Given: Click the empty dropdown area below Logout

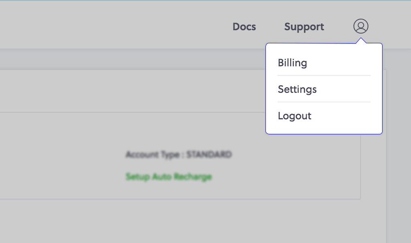Looking at the screenshot, I should tap(324, 128).
